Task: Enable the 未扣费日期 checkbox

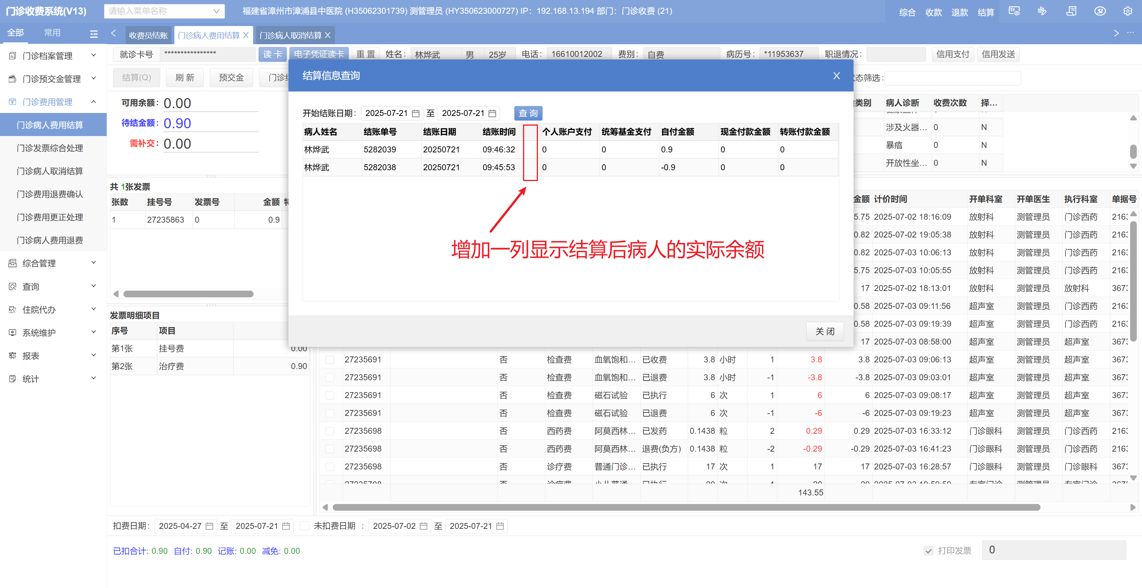Action: [304, 526]
